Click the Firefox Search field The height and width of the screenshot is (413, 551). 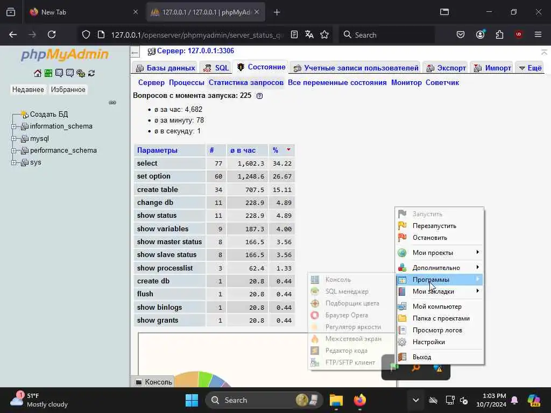386,35
